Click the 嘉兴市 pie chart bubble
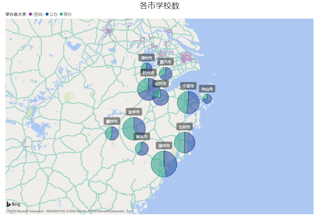Viewport: 321px width, 219px height. (166, 73)
